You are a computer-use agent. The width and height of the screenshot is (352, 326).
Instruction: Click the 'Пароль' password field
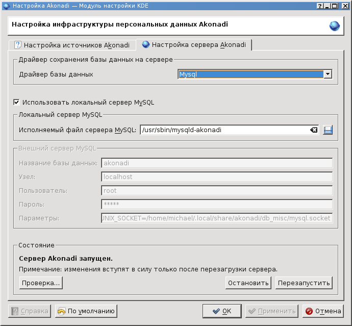217,204
